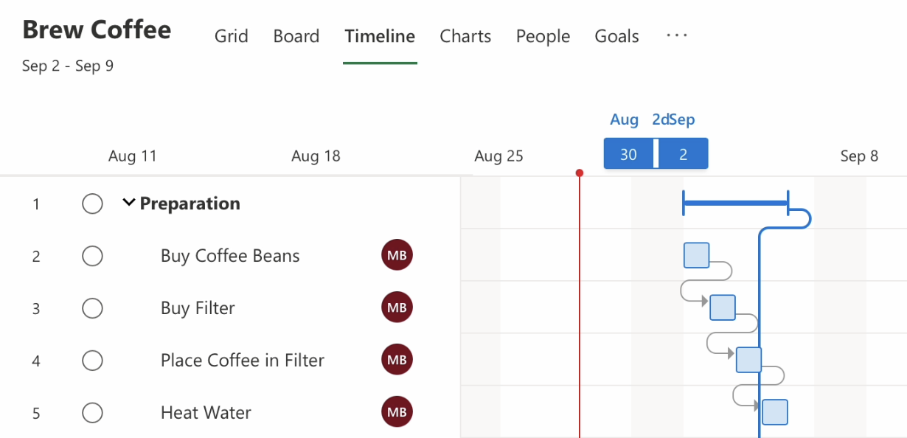This screenshot has width=907, height=438.
Task: Click the Sep 2 date marker
Action: 684,154
